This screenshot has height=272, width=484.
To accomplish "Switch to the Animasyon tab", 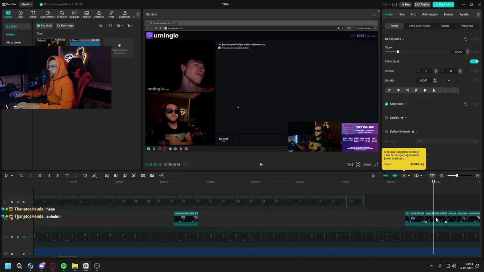I will 430,14.
